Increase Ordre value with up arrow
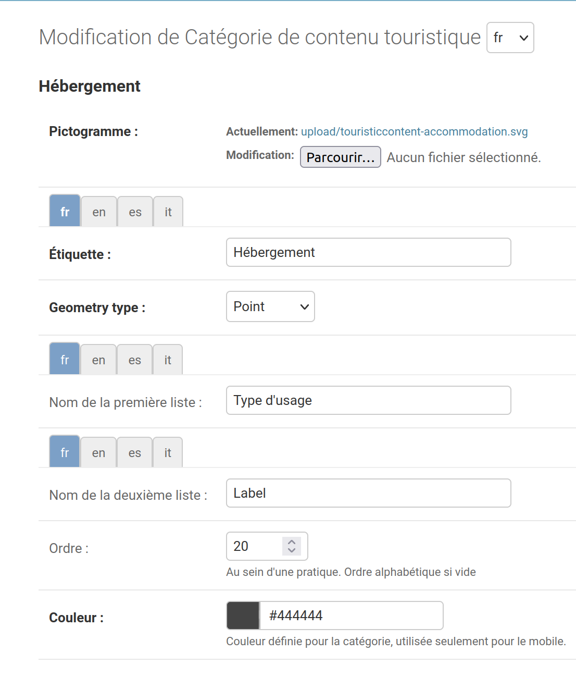The image size is (576, 689). click(292, 542)
